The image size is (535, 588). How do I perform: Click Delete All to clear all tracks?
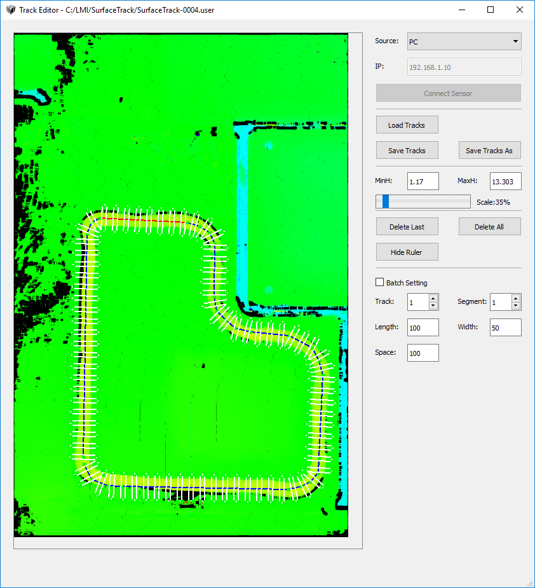(489, 226)
